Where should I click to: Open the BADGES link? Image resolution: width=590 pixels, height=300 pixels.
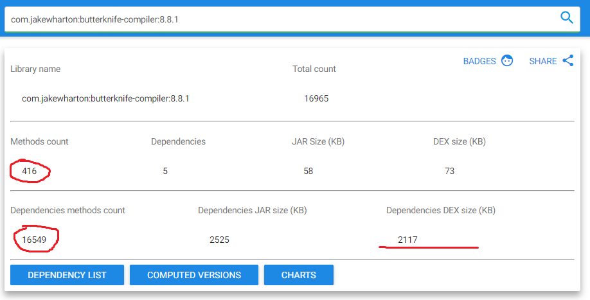(x=479, y=61)
